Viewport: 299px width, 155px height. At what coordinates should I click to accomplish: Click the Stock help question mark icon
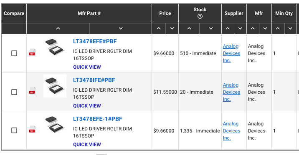tap(200, 17)
